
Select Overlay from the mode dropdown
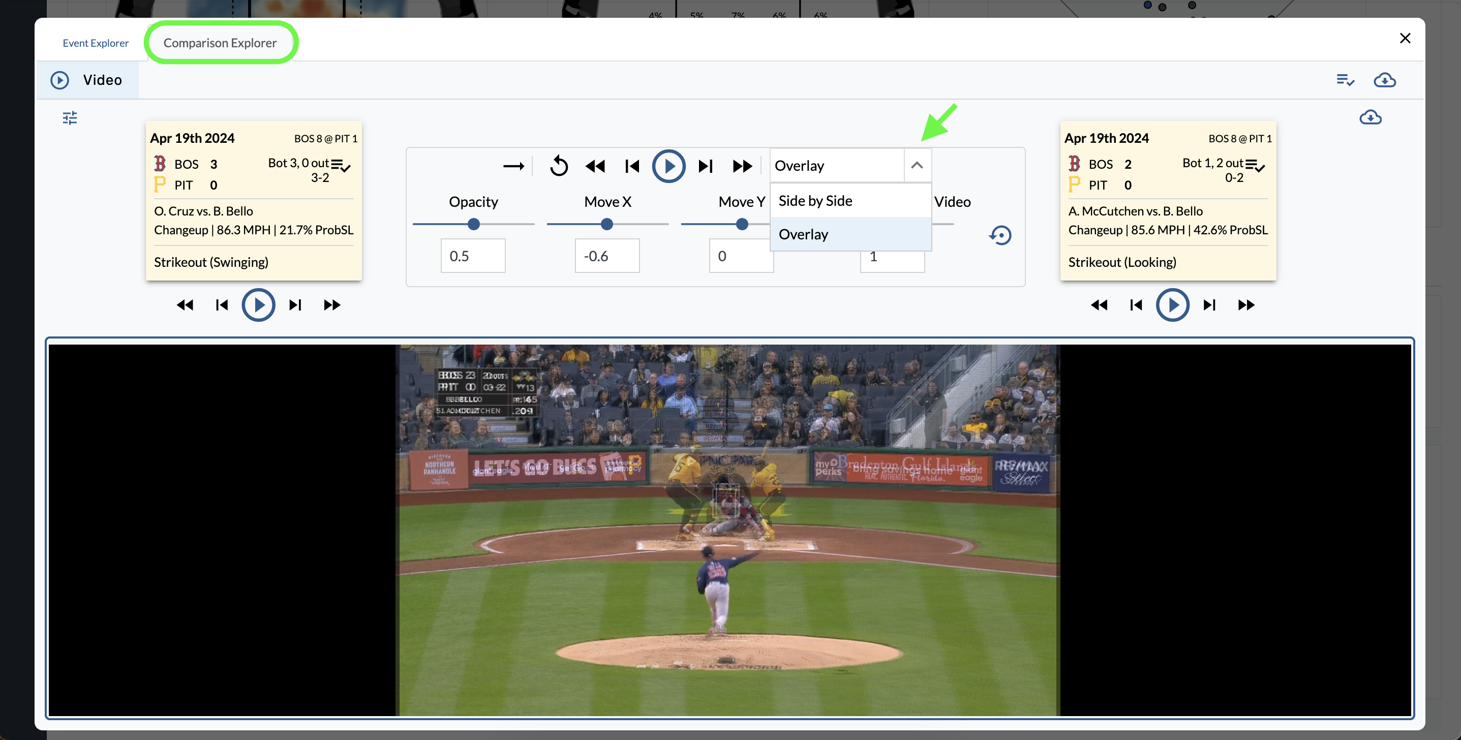click(803, 234)
